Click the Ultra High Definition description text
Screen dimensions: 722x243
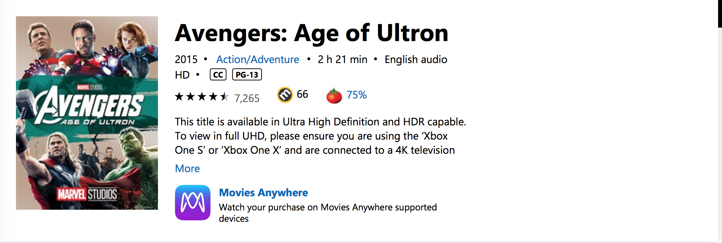pyautogui.click(x=320, y=136)
